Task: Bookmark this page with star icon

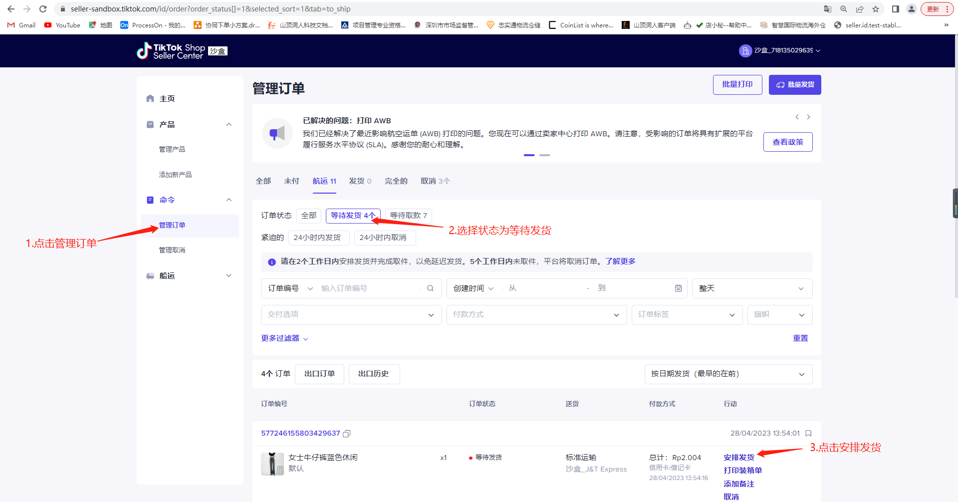Action: click(x=875, y=9)
